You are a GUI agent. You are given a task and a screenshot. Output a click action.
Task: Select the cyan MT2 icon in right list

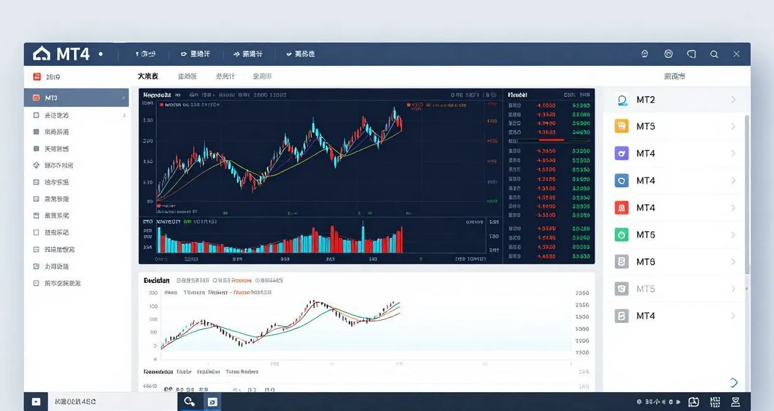pos(622,99)
